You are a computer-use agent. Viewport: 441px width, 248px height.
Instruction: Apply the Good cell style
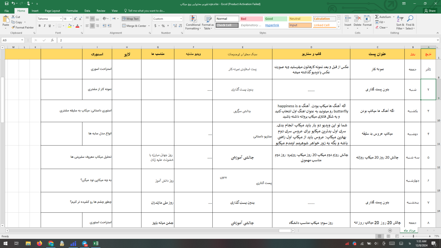coord(276,19)
